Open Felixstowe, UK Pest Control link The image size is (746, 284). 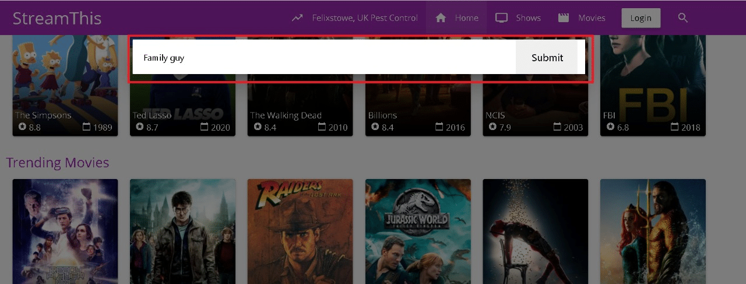(x=365, y=18)
